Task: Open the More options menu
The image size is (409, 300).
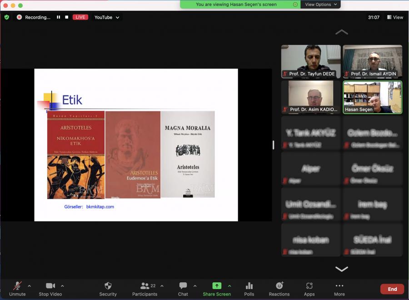Action: coord(339,289)
